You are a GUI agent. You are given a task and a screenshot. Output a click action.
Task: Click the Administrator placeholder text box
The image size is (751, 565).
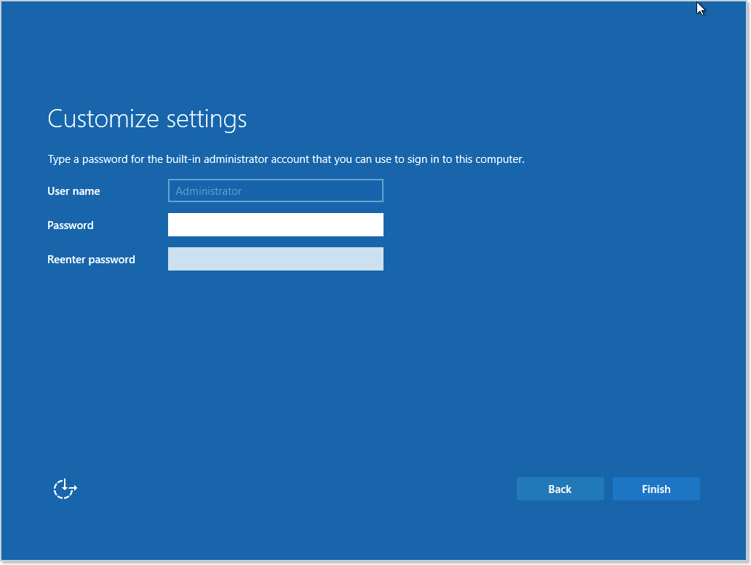click(x=275, y=190)
